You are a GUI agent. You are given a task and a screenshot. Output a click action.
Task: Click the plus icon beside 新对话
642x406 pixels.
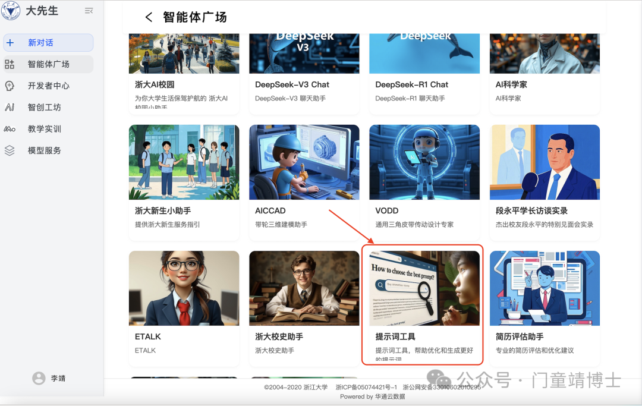10,43
